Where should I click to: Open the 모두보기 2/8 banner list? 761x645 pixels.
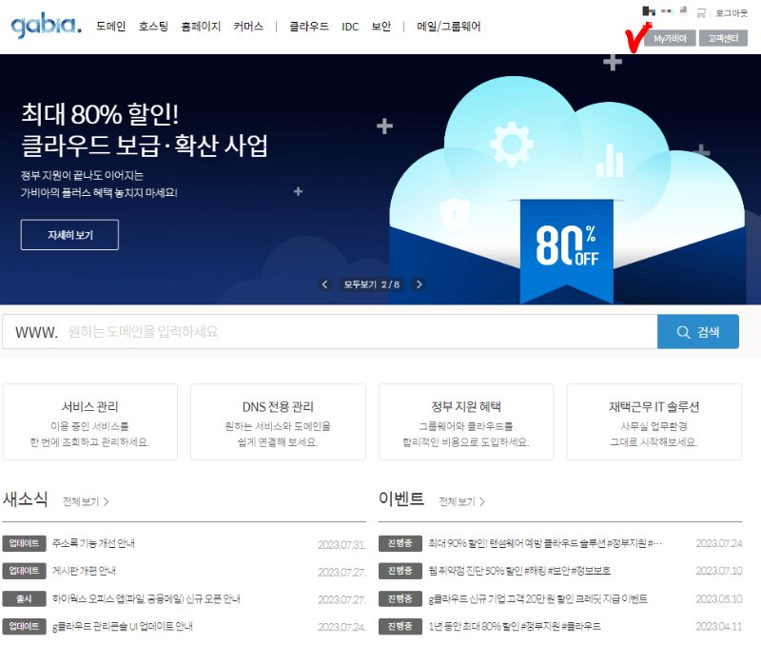click(371, 283)
